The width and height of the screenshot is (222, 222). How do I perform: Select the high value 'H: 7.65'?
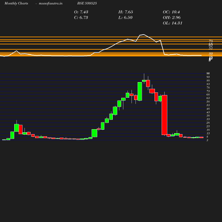(x=126, y=12)
